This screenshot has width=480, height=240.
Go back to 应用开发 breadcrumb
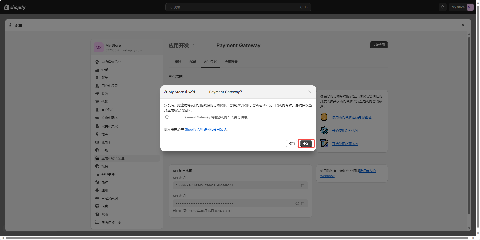(x=179, y=45)
